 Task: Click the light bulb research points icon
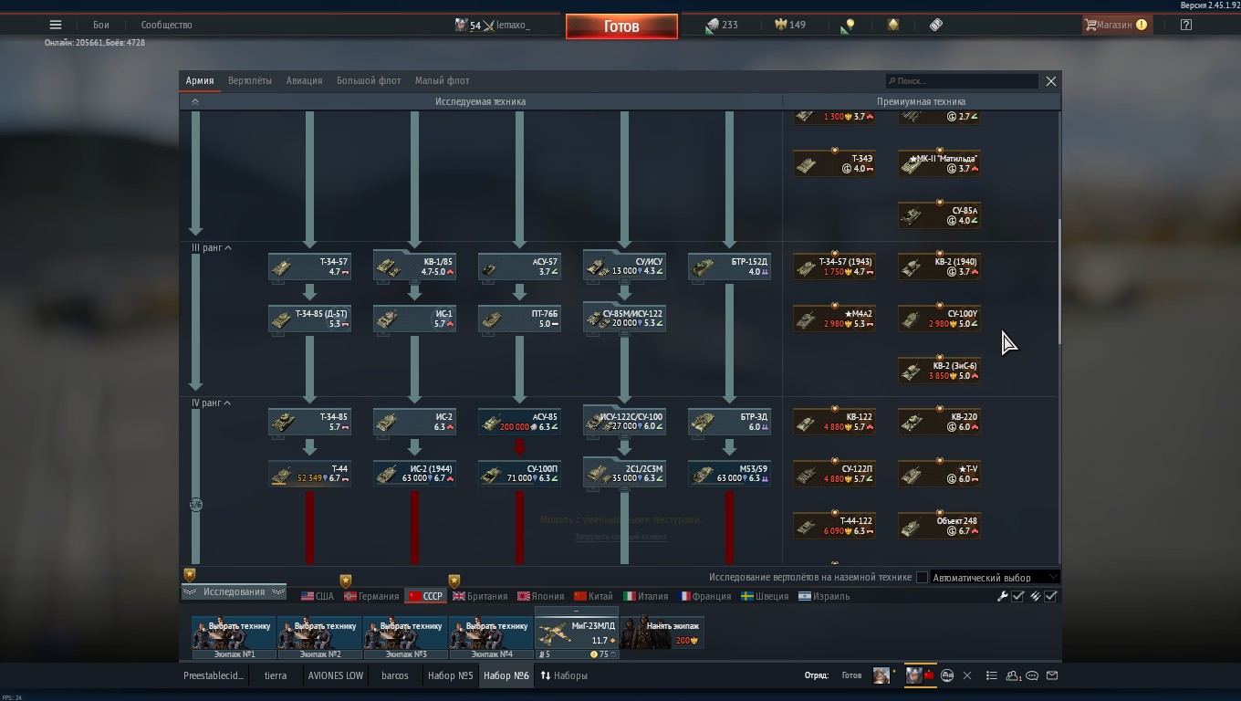[x=849, y=26]
